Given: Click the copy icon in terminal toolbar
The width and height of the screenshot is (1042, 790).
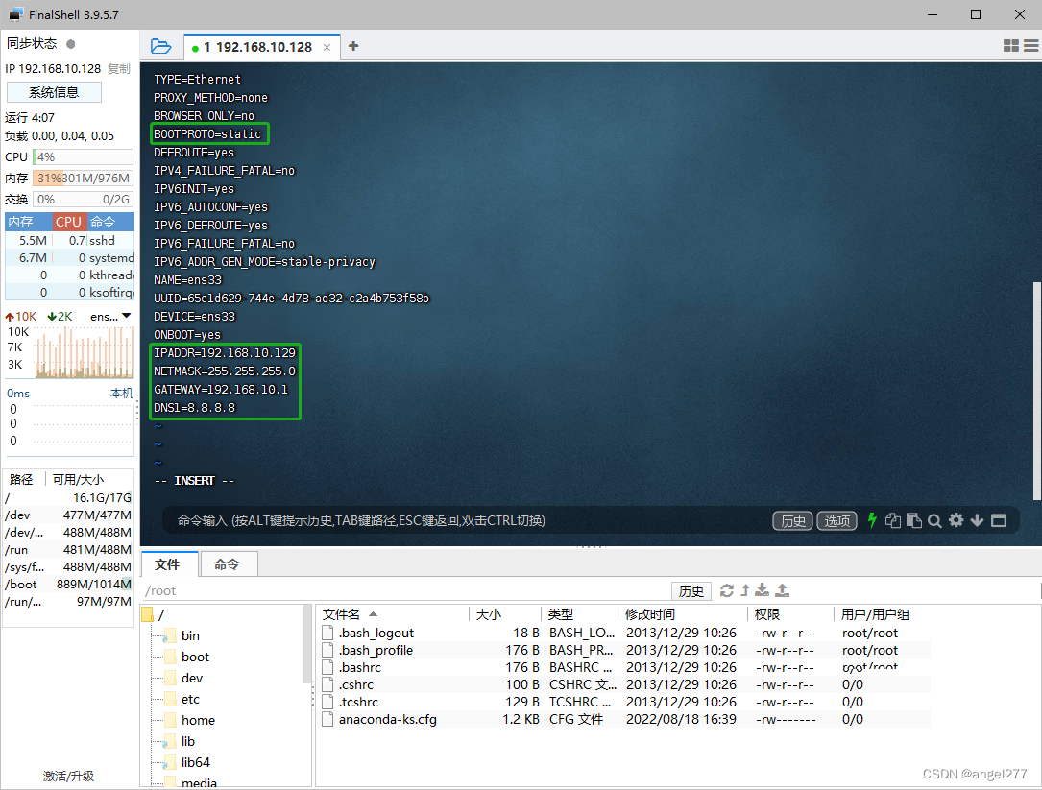Looking at the screenshot, I should coord(893,520).
